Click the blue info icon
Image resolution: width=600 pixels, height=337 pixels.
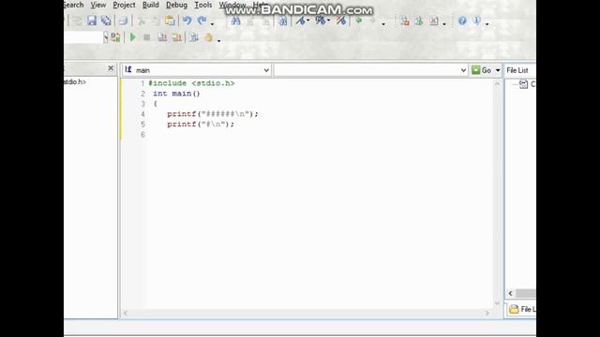click(x=476, y=21)
